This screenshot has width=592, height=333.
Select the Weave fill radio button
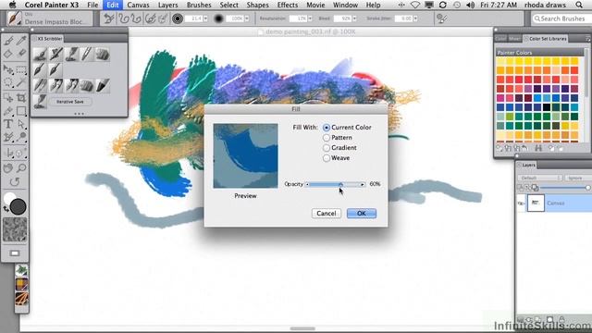[x=327, y=158]
